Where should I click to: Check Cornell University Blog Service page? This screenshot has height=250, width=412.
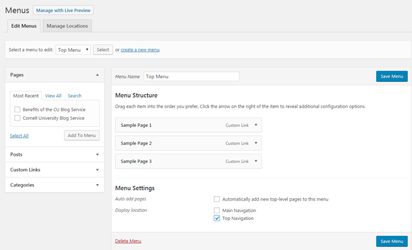[17, 118]
